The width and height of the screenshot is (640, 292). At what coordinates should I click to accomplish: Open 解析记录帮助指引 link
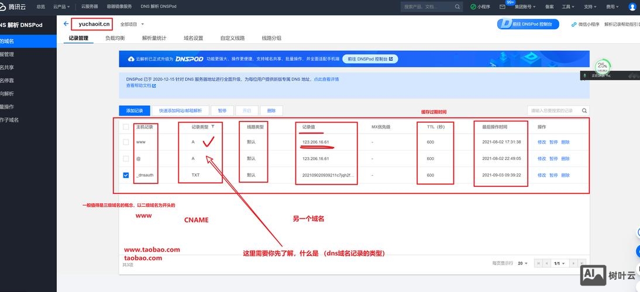click(621, 25)
